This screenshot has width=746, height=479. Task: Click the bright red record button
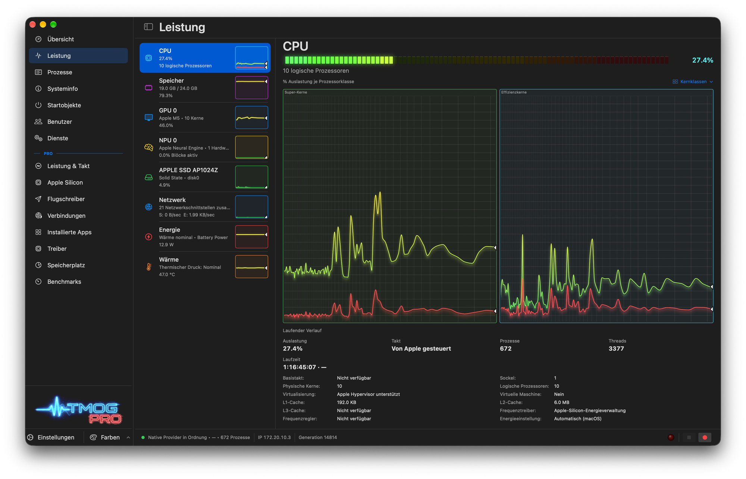[705, 437]
